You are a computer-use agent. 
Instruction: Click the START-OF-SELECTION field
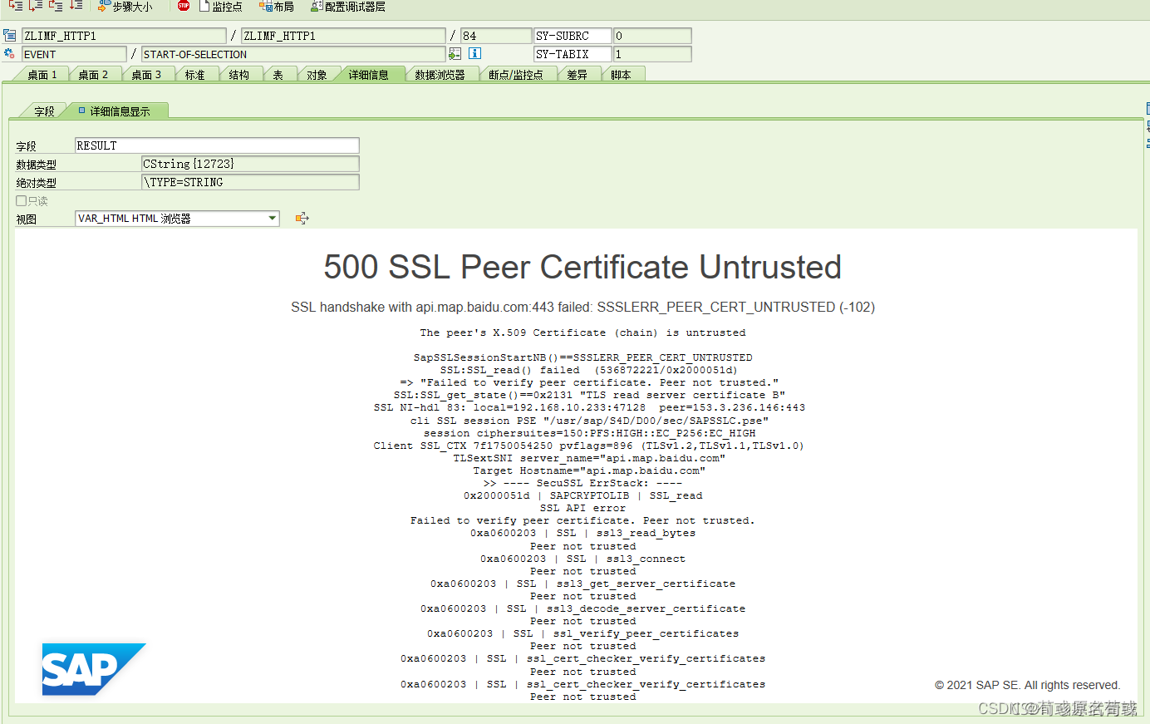293,54
